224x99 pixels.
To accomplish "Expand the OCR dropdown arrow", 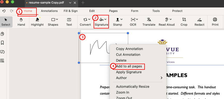I will [x=137, y=19].
